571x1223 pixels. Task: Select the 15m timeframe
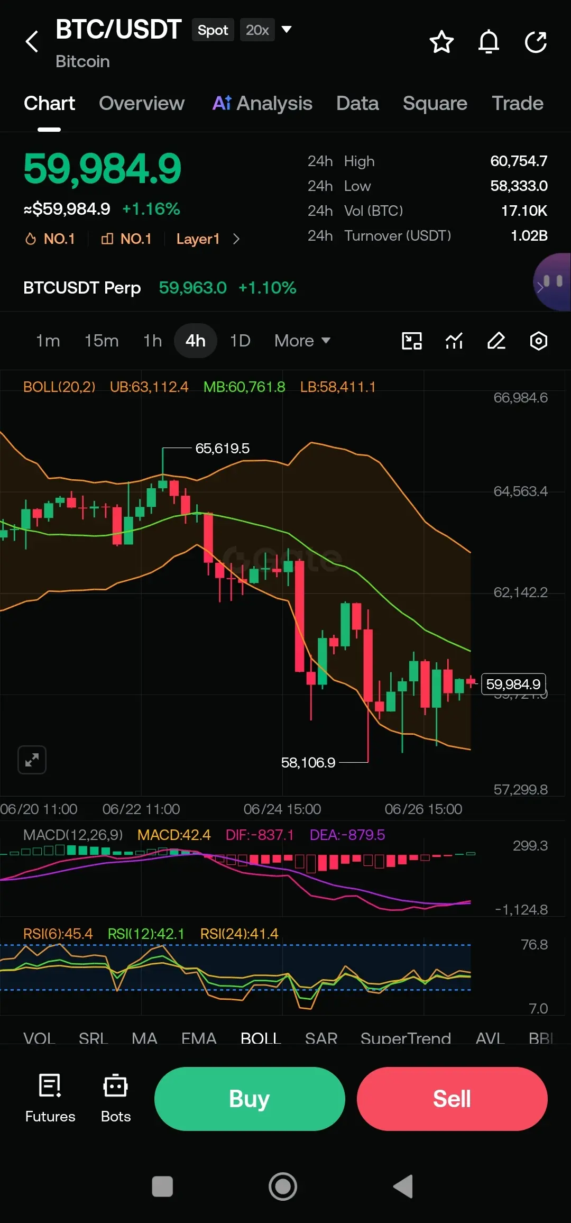pyautogui.click(x=102, y=341)
